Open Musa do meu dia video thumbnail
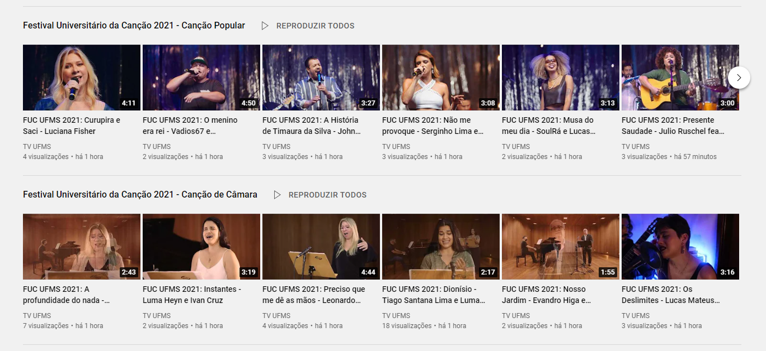This screenshot has width=766, height=351. tap(560, 78)
